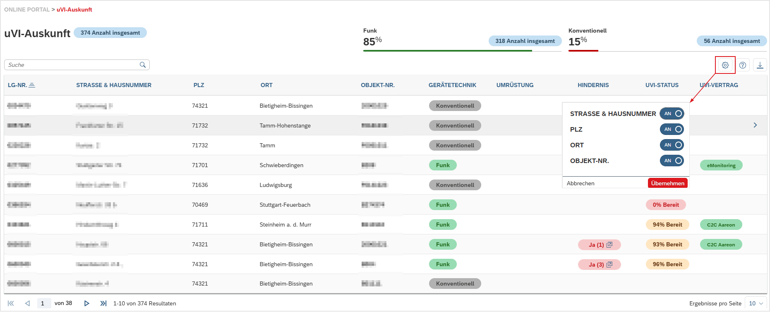
Task: Go to the last page
Action: tap(103, 303)
